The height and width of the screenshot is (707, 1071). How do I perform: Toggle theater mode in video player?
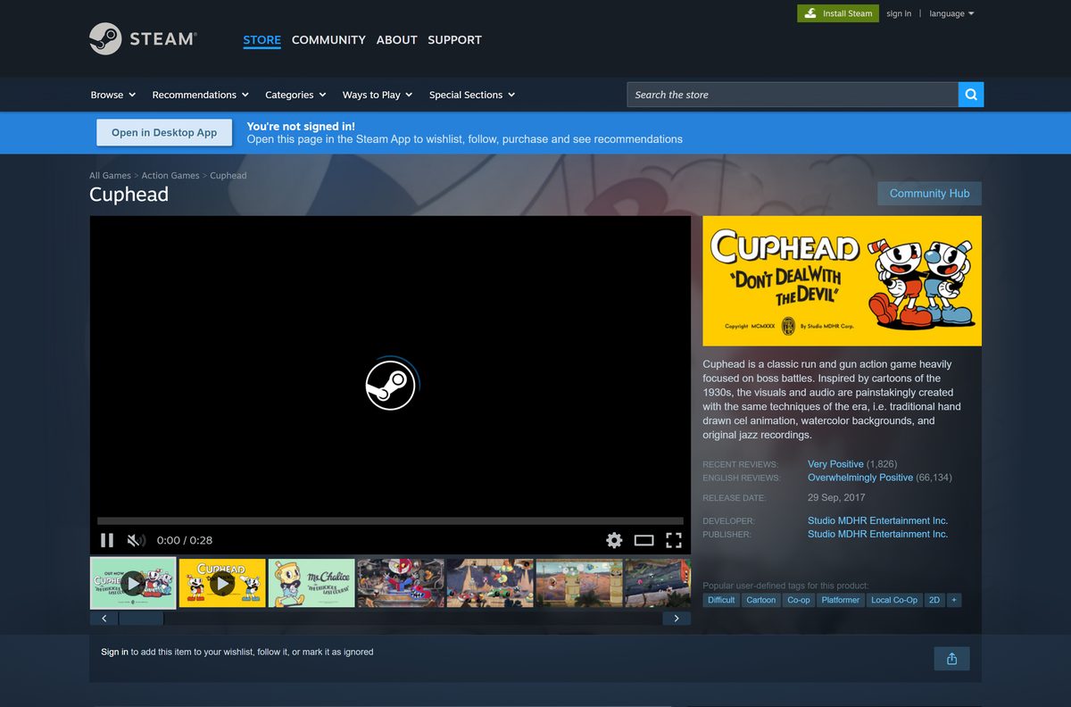(644, 540)
